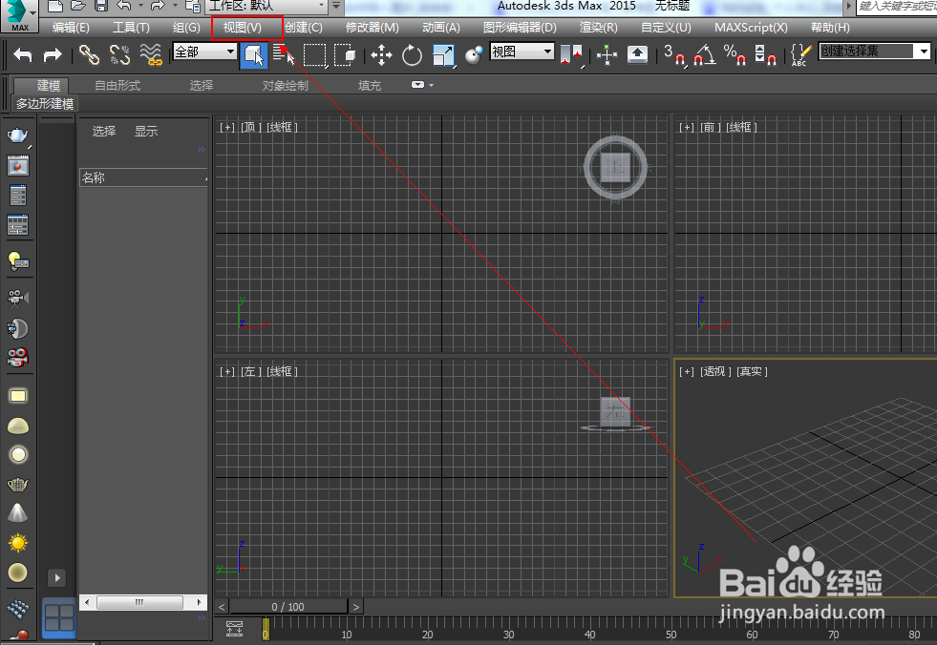
Task: Switch to the 填充 ribbon tab
Action: point(370,86)
